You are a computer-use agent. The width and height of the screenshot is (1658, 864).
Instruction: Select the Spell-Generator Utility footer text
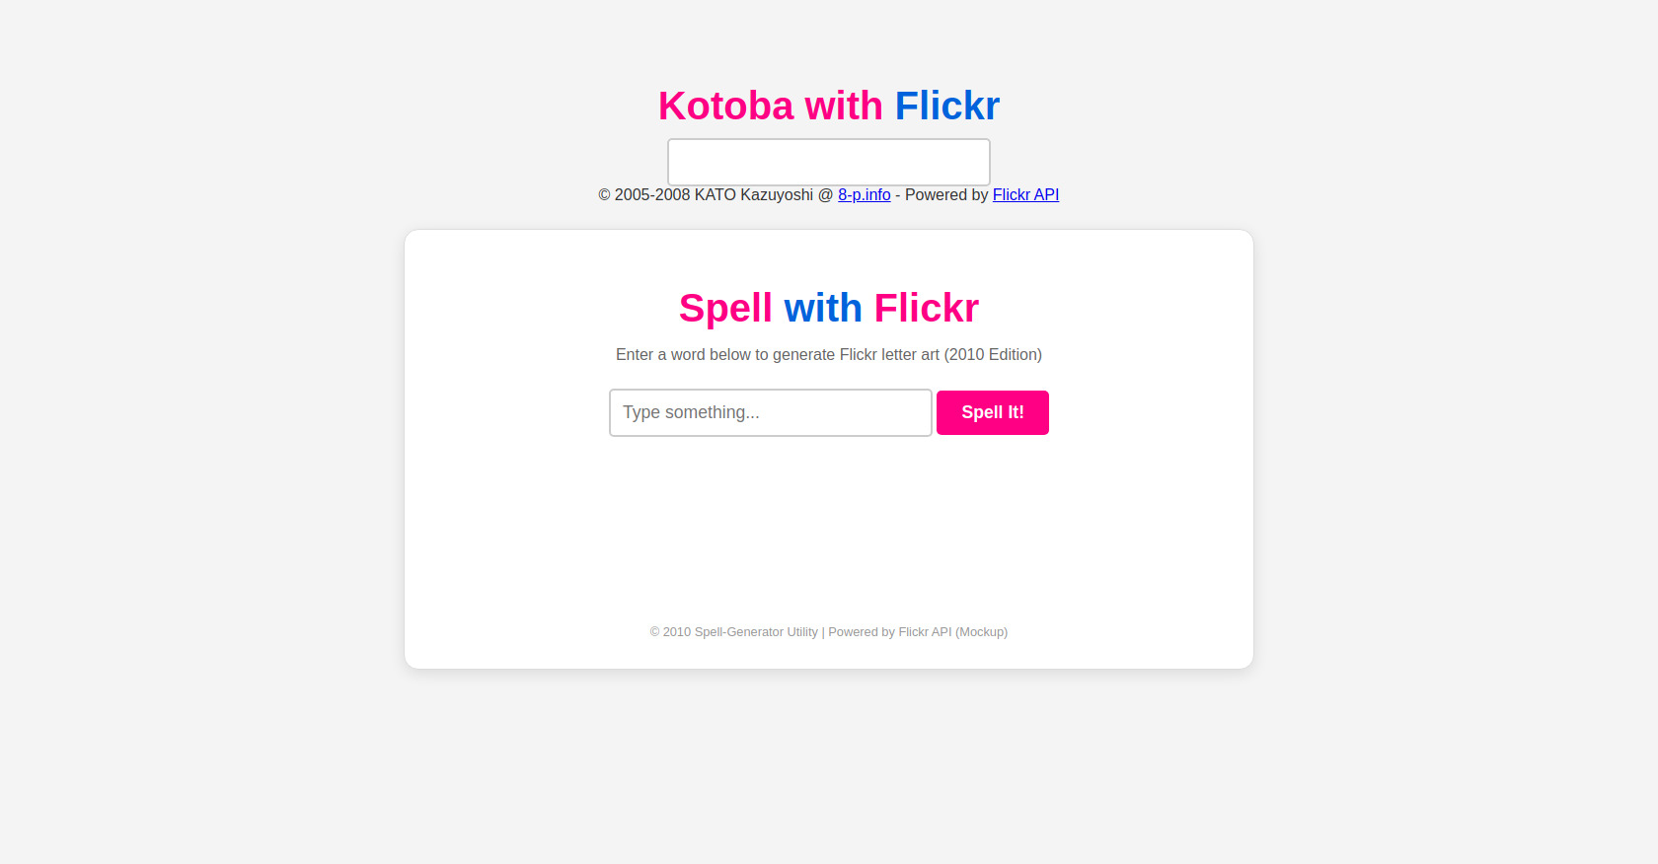pos(755,631)
